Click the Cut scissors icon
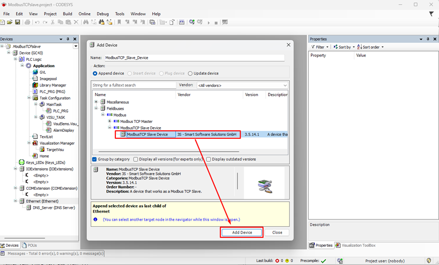 pos(52,22)
